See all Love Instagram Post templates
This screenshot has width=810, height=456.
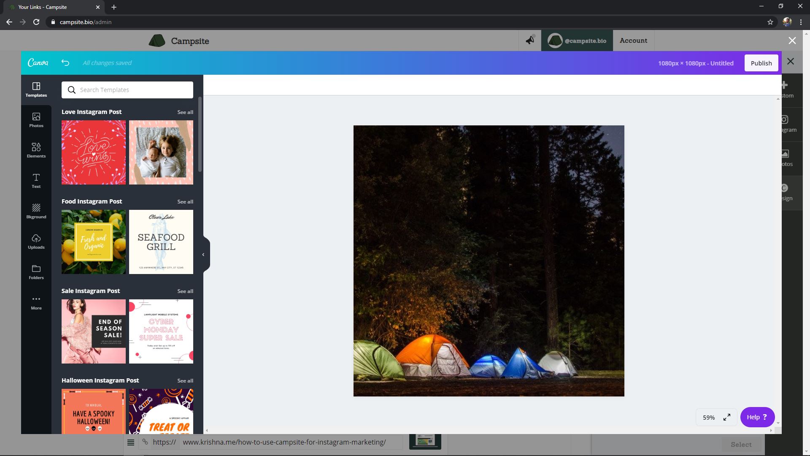pos(185,112)
